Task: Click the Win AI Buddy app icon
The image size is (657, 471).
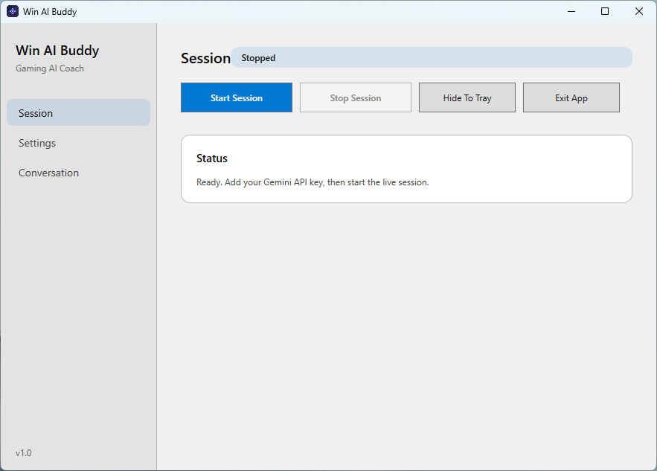Action: (10, 11)
